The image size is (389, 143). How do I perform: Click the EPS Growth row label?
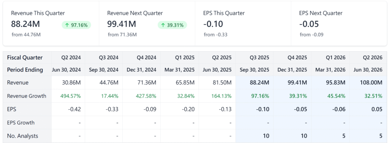[21, 123]
